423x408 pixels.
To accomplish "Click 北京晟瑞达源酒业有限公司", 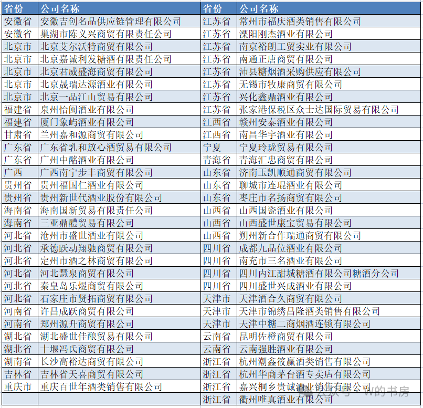I will [119, 84].
